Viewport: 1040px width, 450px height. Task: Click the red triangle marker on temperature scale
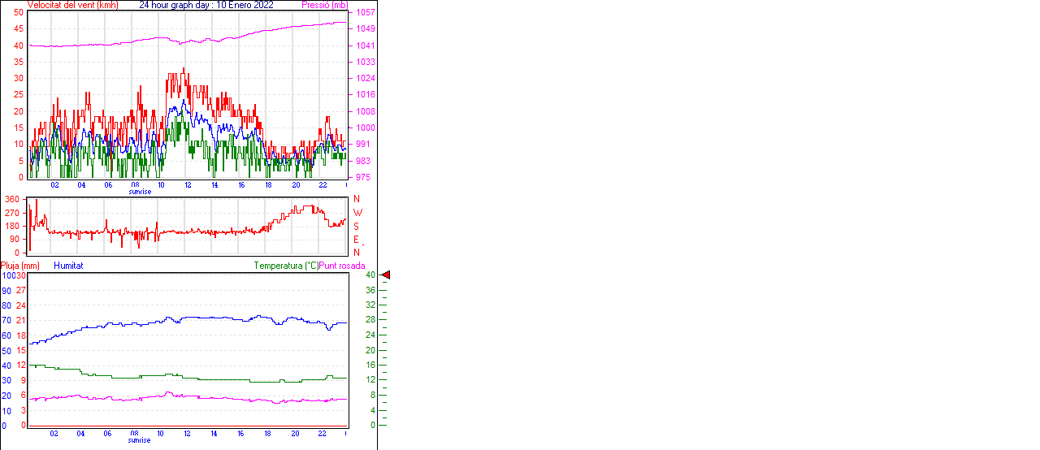[x=386, y=275]
